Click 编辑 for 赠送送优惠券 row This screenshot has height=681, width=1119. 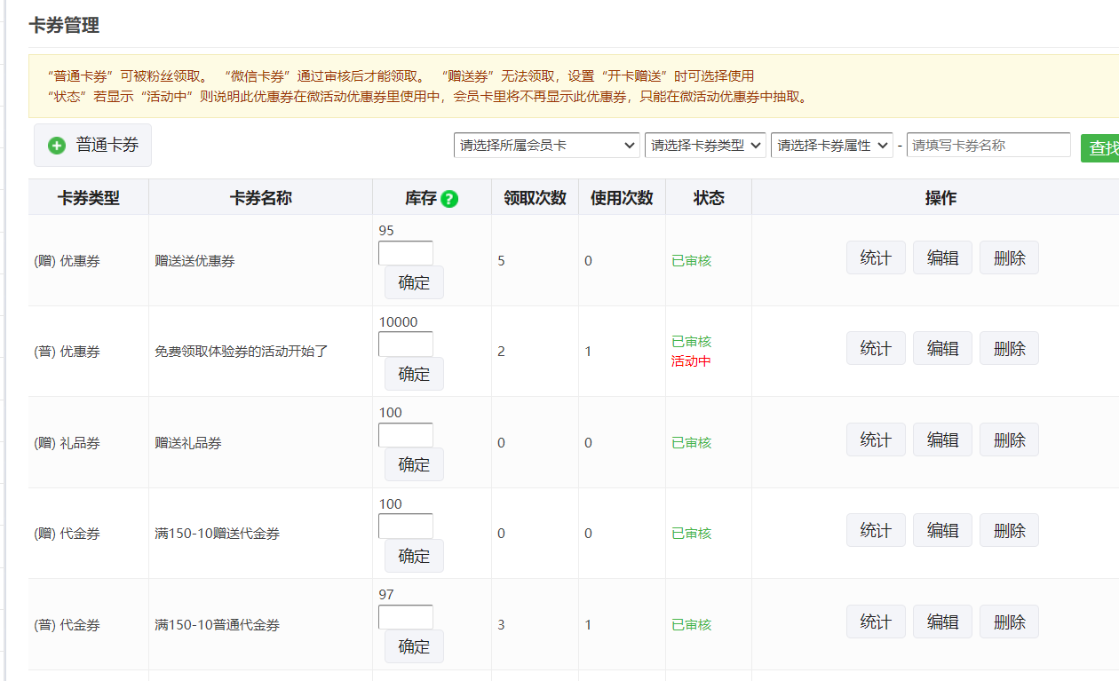[942, 257]
